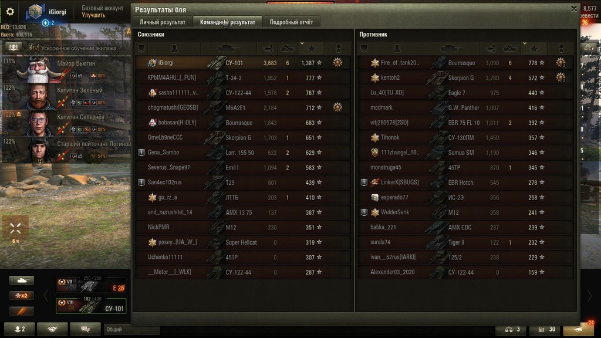Toggle accelerated crew training checkbox

tap(35, 48)
